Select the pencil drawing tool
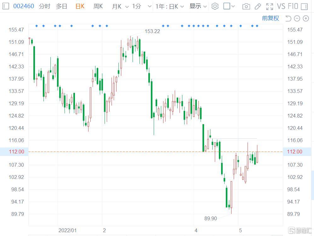This screenshot has height=236, width=314. (x=258, y=6)
